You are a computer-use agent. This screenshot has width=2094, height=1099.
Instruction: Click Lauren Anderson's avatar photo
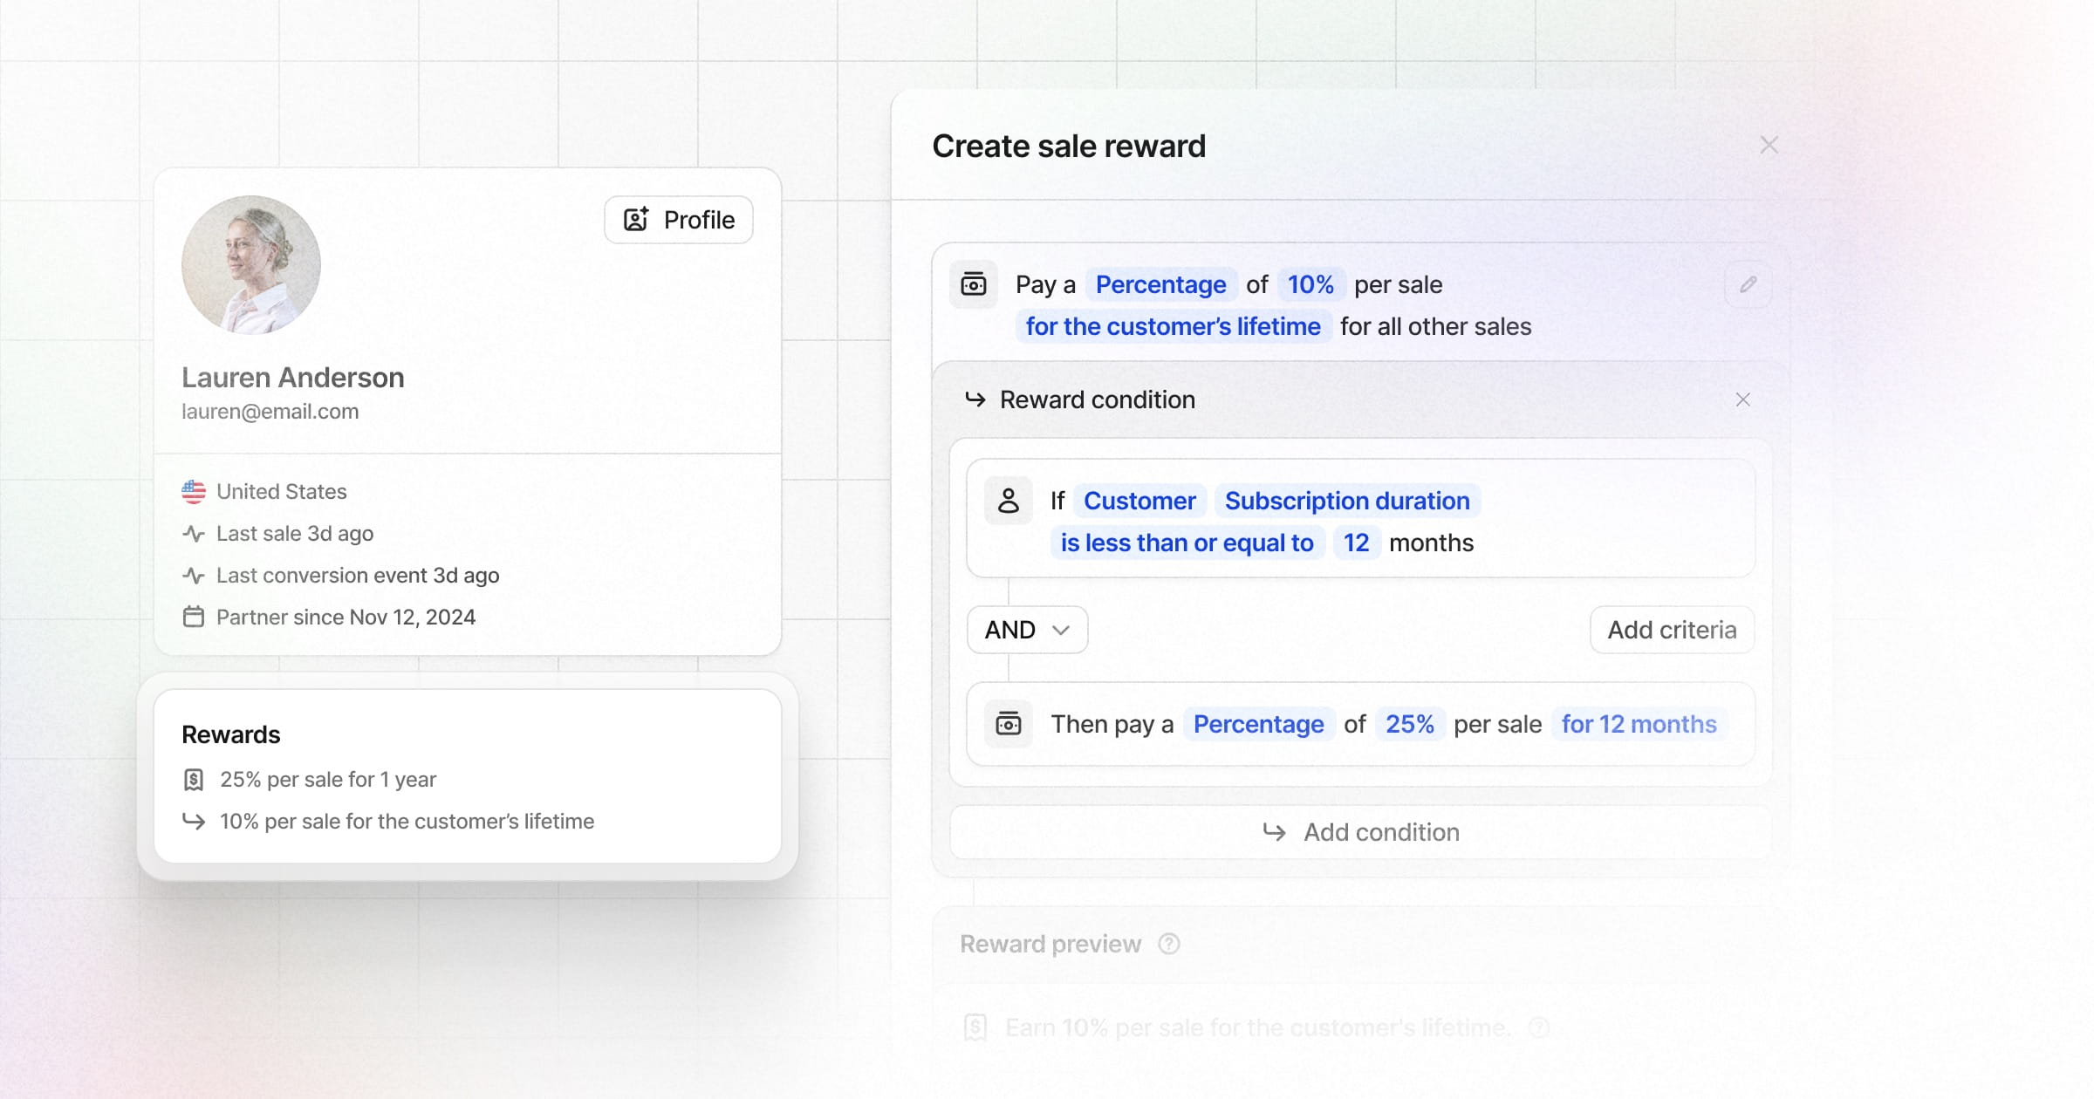[x=251, y=265]
